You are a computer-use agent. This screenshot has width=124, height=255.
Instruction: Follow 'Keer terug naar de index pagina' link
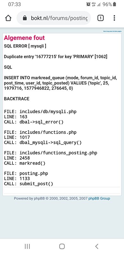coord(112,31)
